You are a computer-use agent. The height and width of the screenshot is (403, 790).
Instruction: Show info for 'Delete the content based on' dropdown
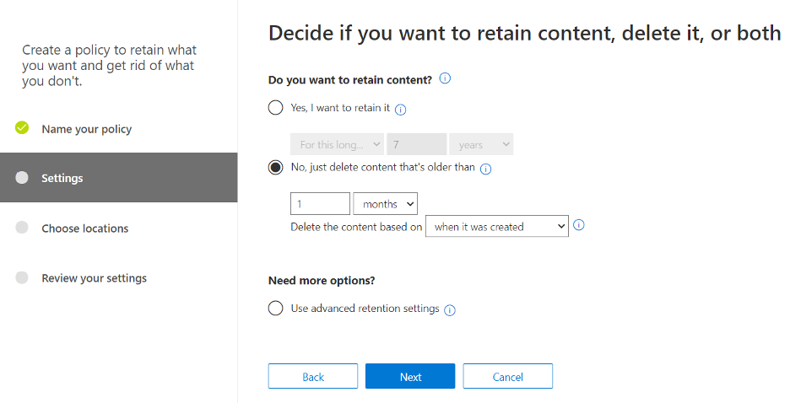pyautogui.click(x=579, y=225)
